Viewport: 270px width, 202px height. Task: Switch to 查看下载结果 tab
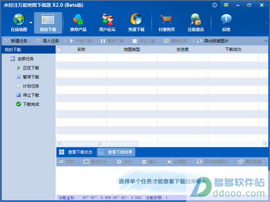click(116, 152)
